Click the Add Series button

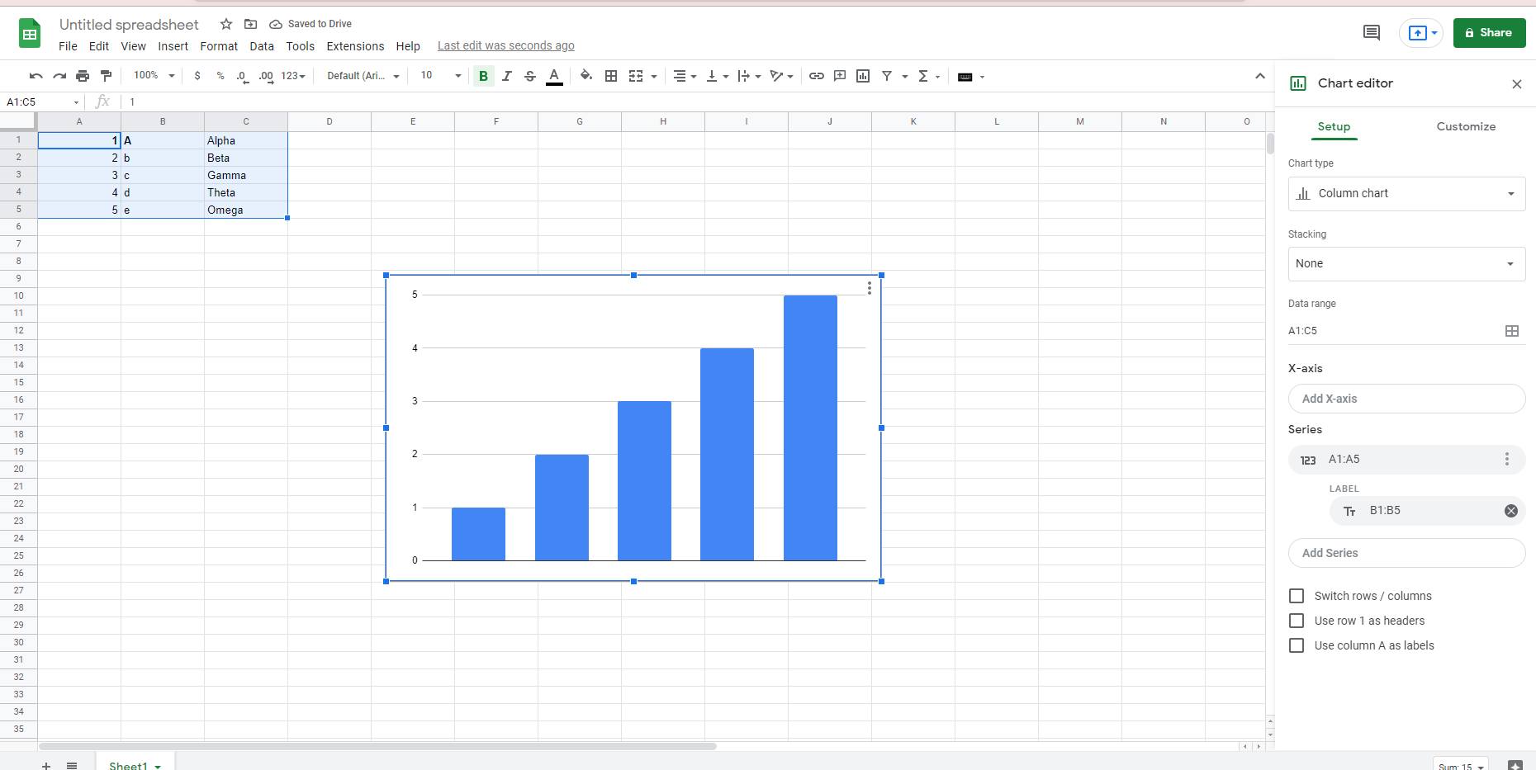click(x=1406, y=553)
